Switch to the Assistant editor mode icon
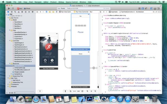Image resolution: width=167 pixels, height=104 pixels. pos(143,8)
